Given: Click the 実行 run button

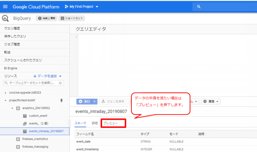Looking at the screenshot, I should [84, 101].
